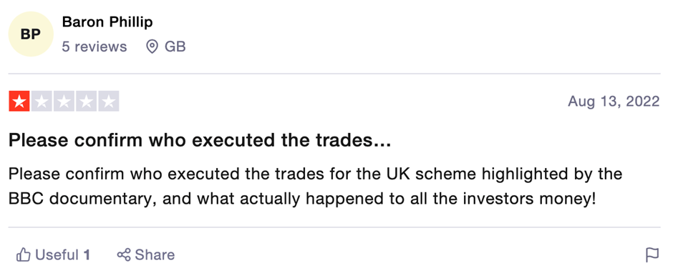Click the second grey rating star

(42, 101)
